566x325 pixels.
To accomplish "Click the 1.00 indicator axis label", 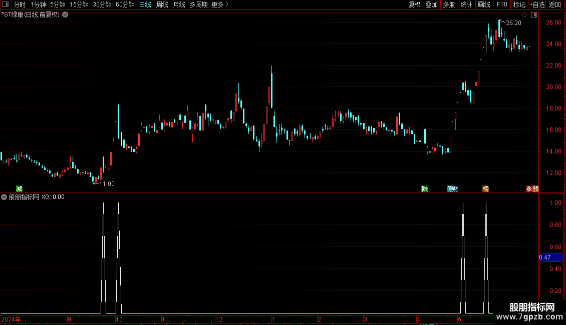I will 555,203.
